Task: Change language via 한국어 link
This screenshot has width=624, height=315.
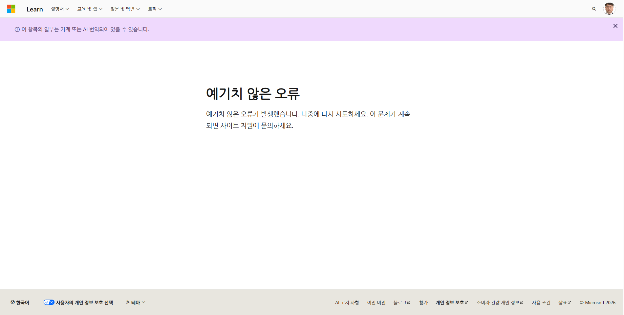Action: [x=20, y=303]
